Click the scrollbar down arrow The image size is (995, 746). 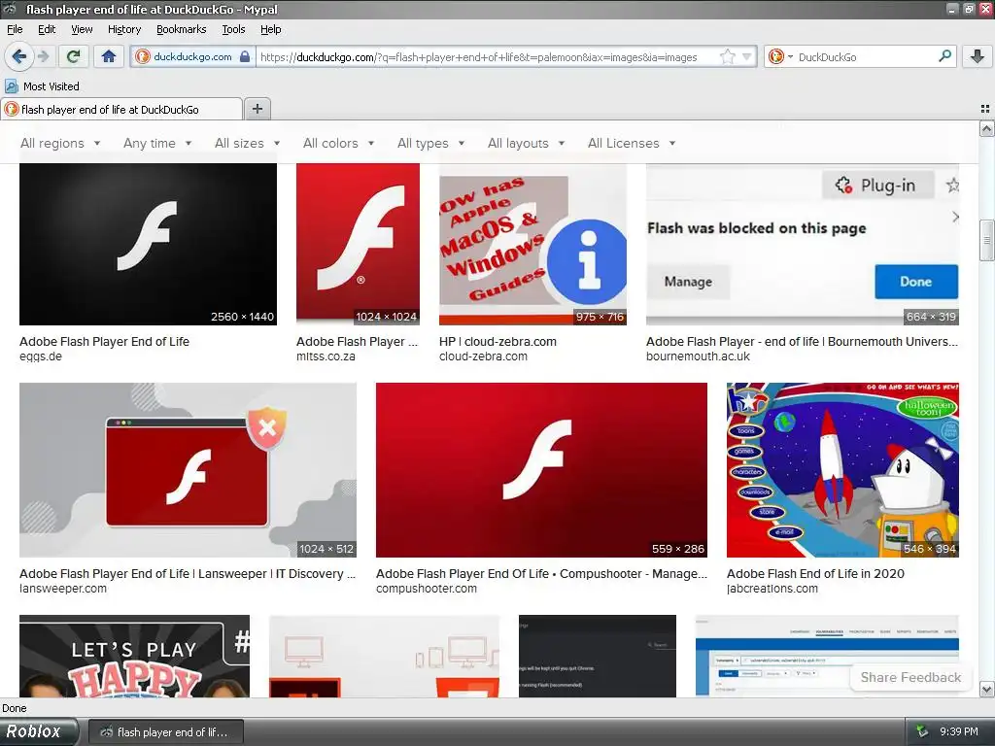[987, 689]
